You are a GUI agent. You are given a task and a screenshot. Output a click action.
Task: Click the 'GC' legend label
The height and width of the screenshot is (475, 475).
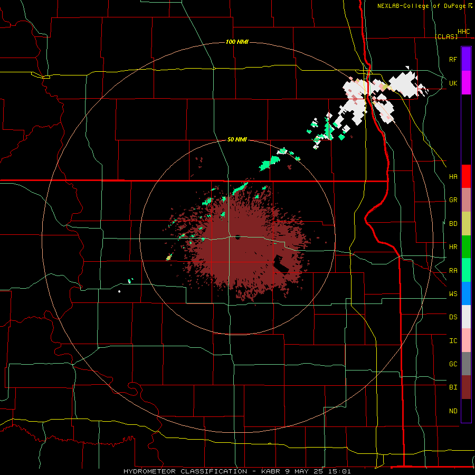coord(453,364)
